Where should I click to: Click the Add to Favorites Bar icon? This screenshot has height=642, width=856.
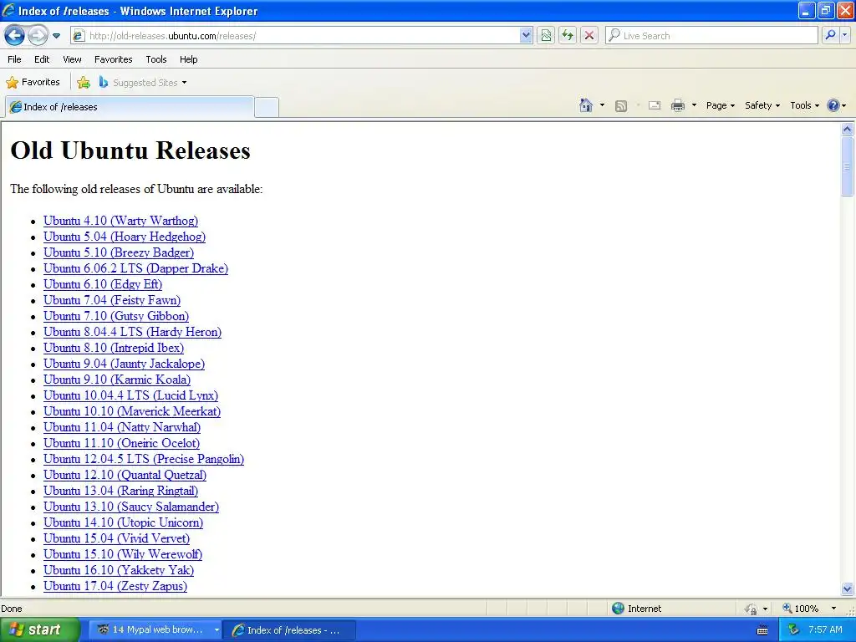tap(84, 83)
